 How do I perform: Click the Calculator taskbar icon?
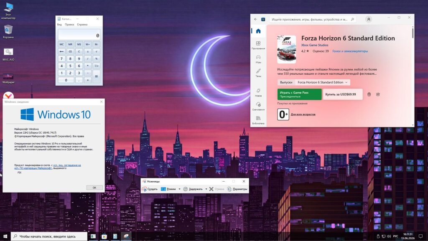(115, 236)
